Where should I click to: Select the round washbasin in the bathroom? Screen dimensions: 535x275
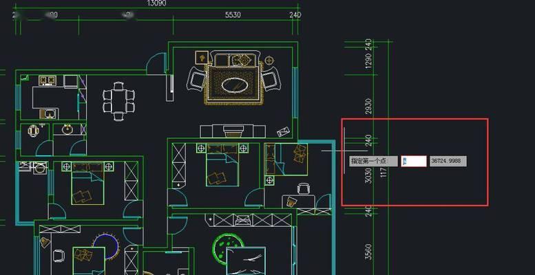pyautogui.click(x=67, y=129)
